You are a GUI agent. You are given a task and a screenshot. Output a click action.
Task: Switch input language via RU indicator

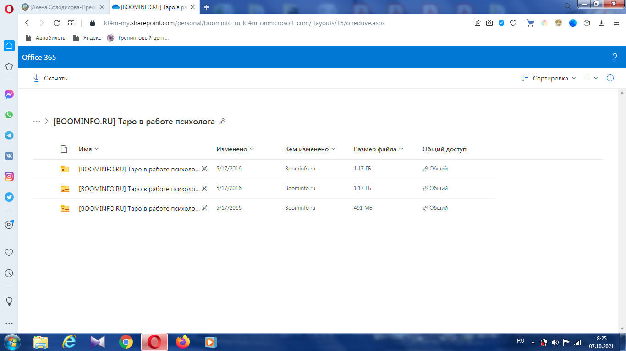[521, 341]
